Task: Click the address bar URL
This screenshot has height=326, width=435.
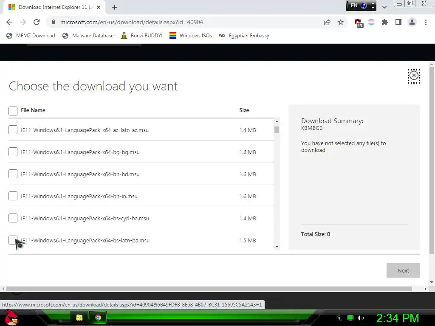Action: point(132,22)
